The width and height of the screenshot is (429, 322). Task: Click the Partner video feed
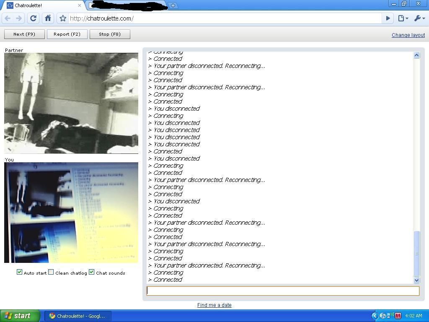pos(71,103)
